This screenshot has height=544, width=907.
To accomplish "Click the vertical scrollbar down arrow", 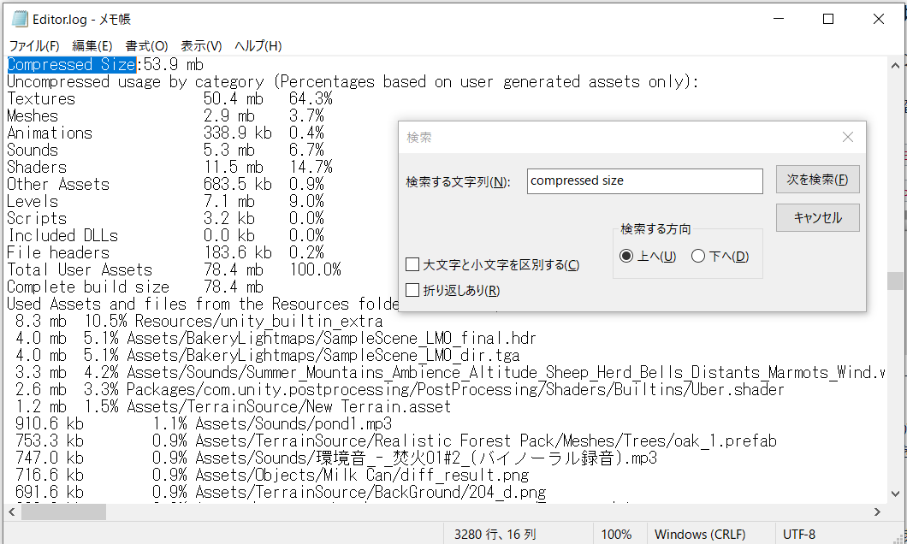I will click(895, 494).
